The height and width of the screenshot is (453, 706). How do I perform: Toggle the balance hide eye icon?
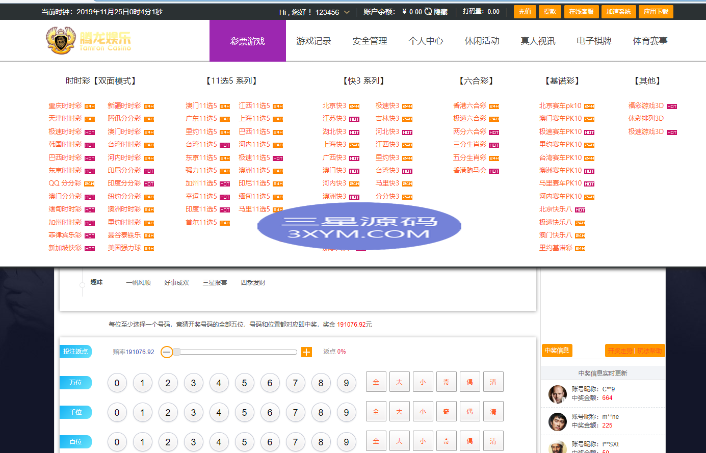click(428, 12)
